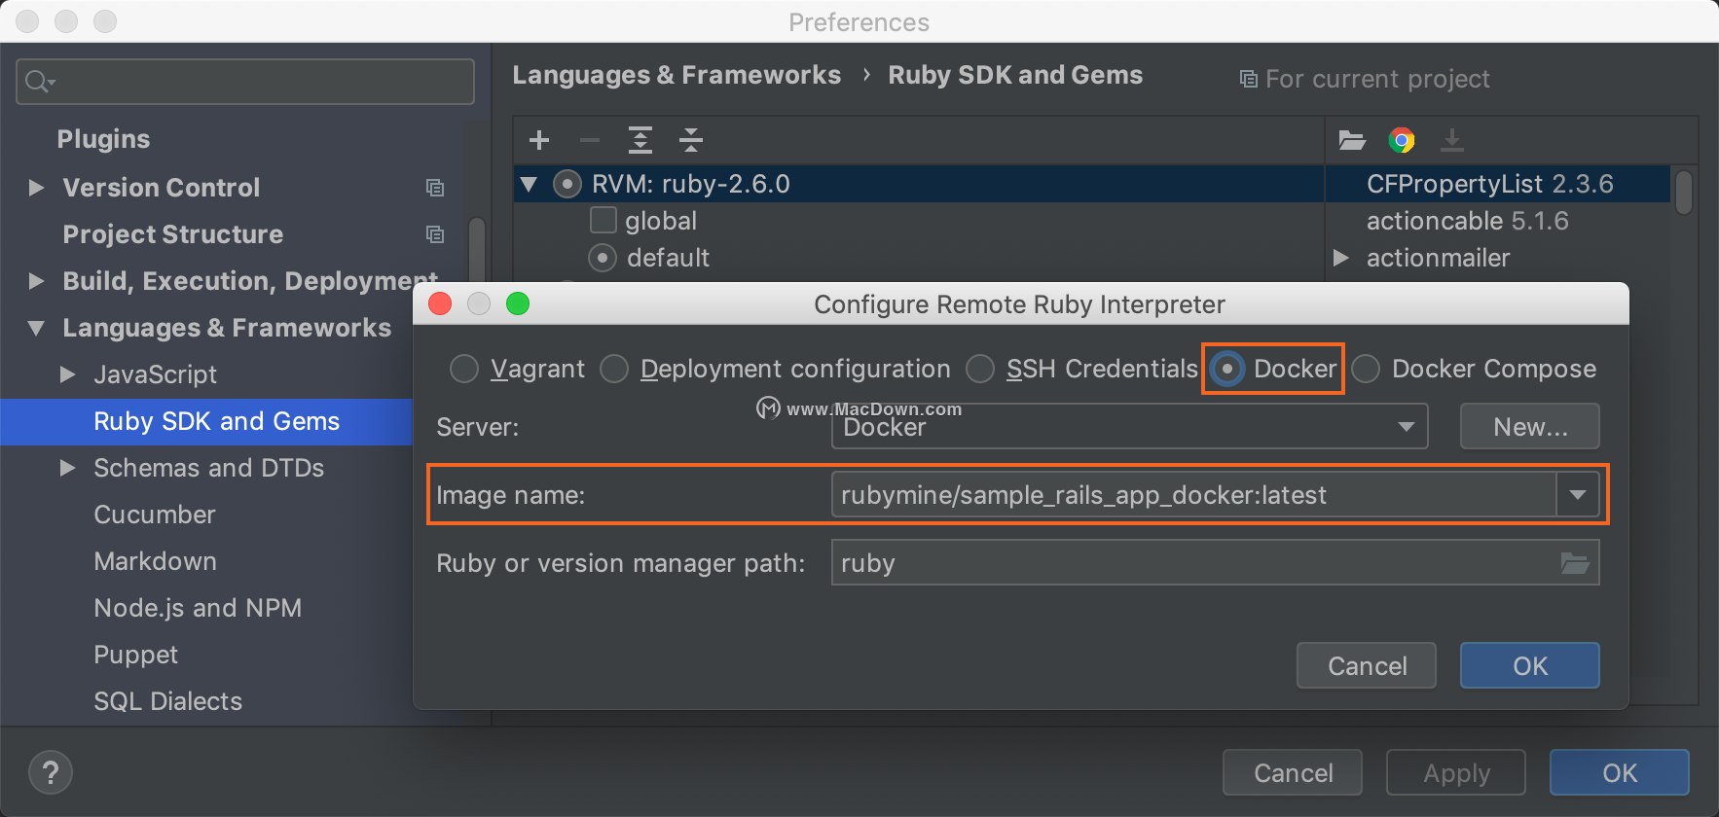
Task: Click the green zoom button of the dialog
Action: pyautogui.click(x=518, y=304)
